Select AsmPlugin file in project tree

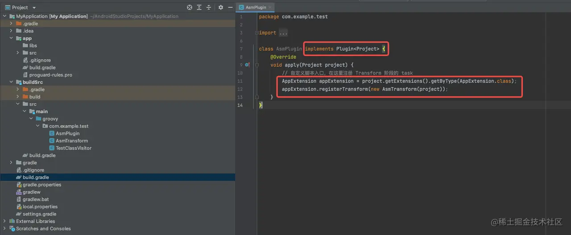tap(67, 133)
